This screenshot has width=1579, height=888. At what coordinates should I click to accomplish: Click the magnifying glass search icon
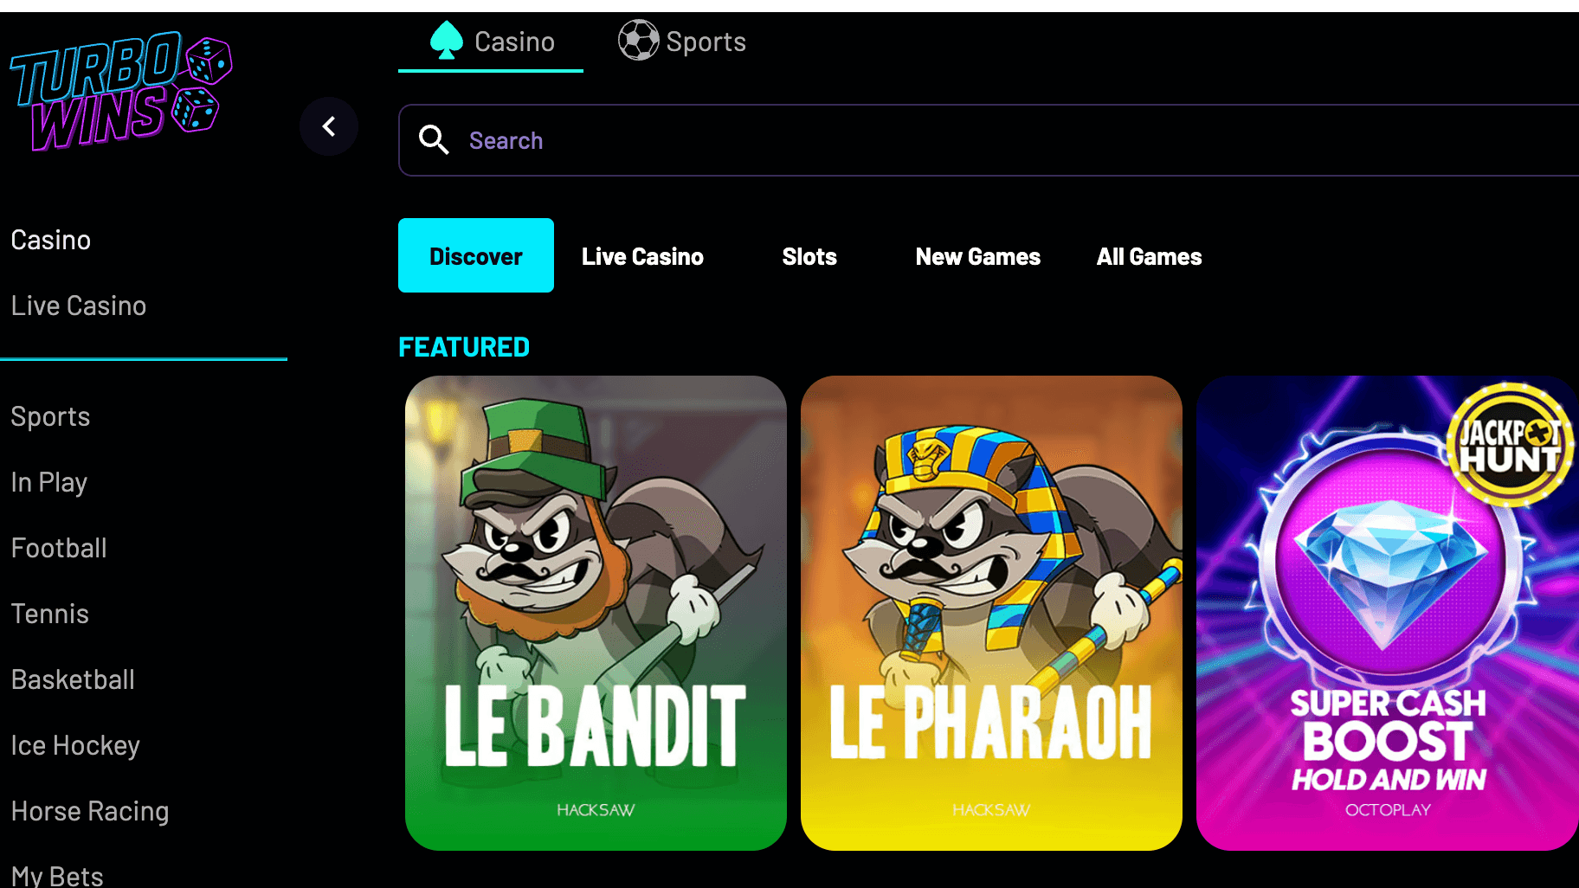click(x=434, y=139)
